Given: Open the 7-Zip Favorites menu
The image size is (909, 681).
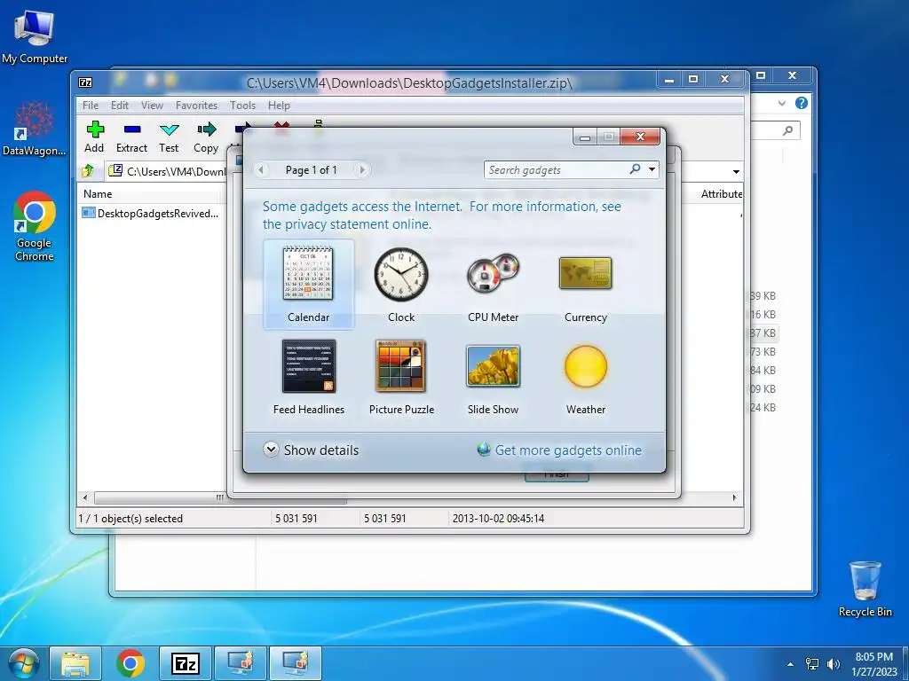Looking at the screenshot, I should [196, 106].
